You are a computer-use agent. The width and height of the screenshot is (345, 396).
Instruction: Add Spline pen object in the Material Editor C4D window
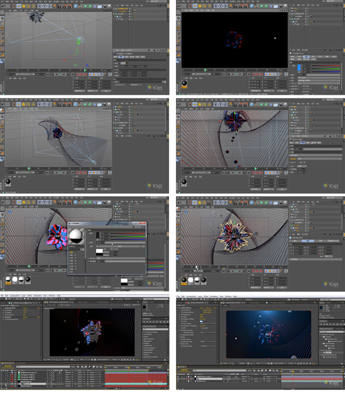coord(80,202)
